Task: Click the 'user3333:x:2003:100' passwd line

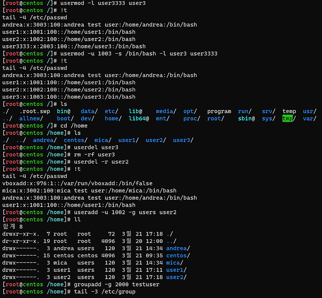Action: [74, 46]
